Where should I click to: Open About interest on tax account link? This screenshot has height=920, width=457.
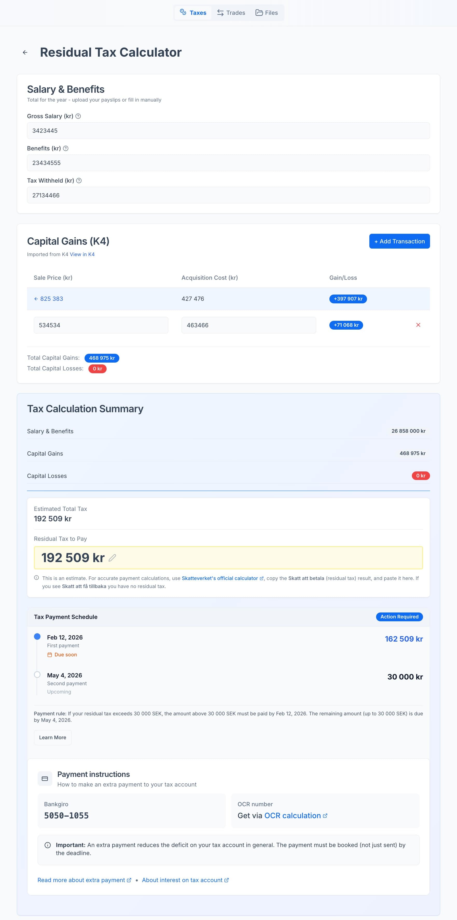(185, 880)
